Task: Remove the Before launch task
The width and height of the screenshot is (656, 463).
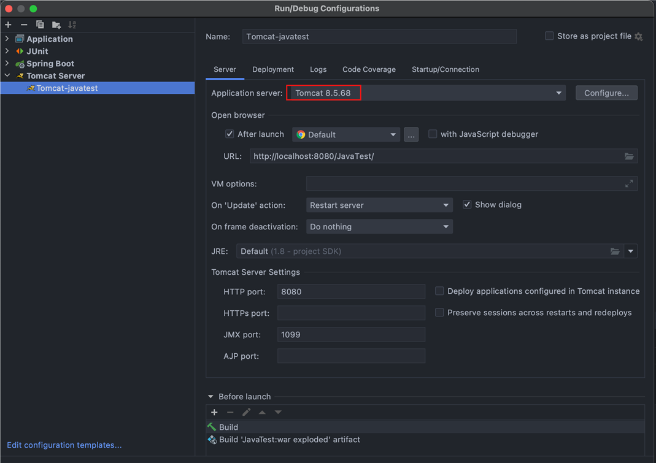Action: [x=230, y=412]
